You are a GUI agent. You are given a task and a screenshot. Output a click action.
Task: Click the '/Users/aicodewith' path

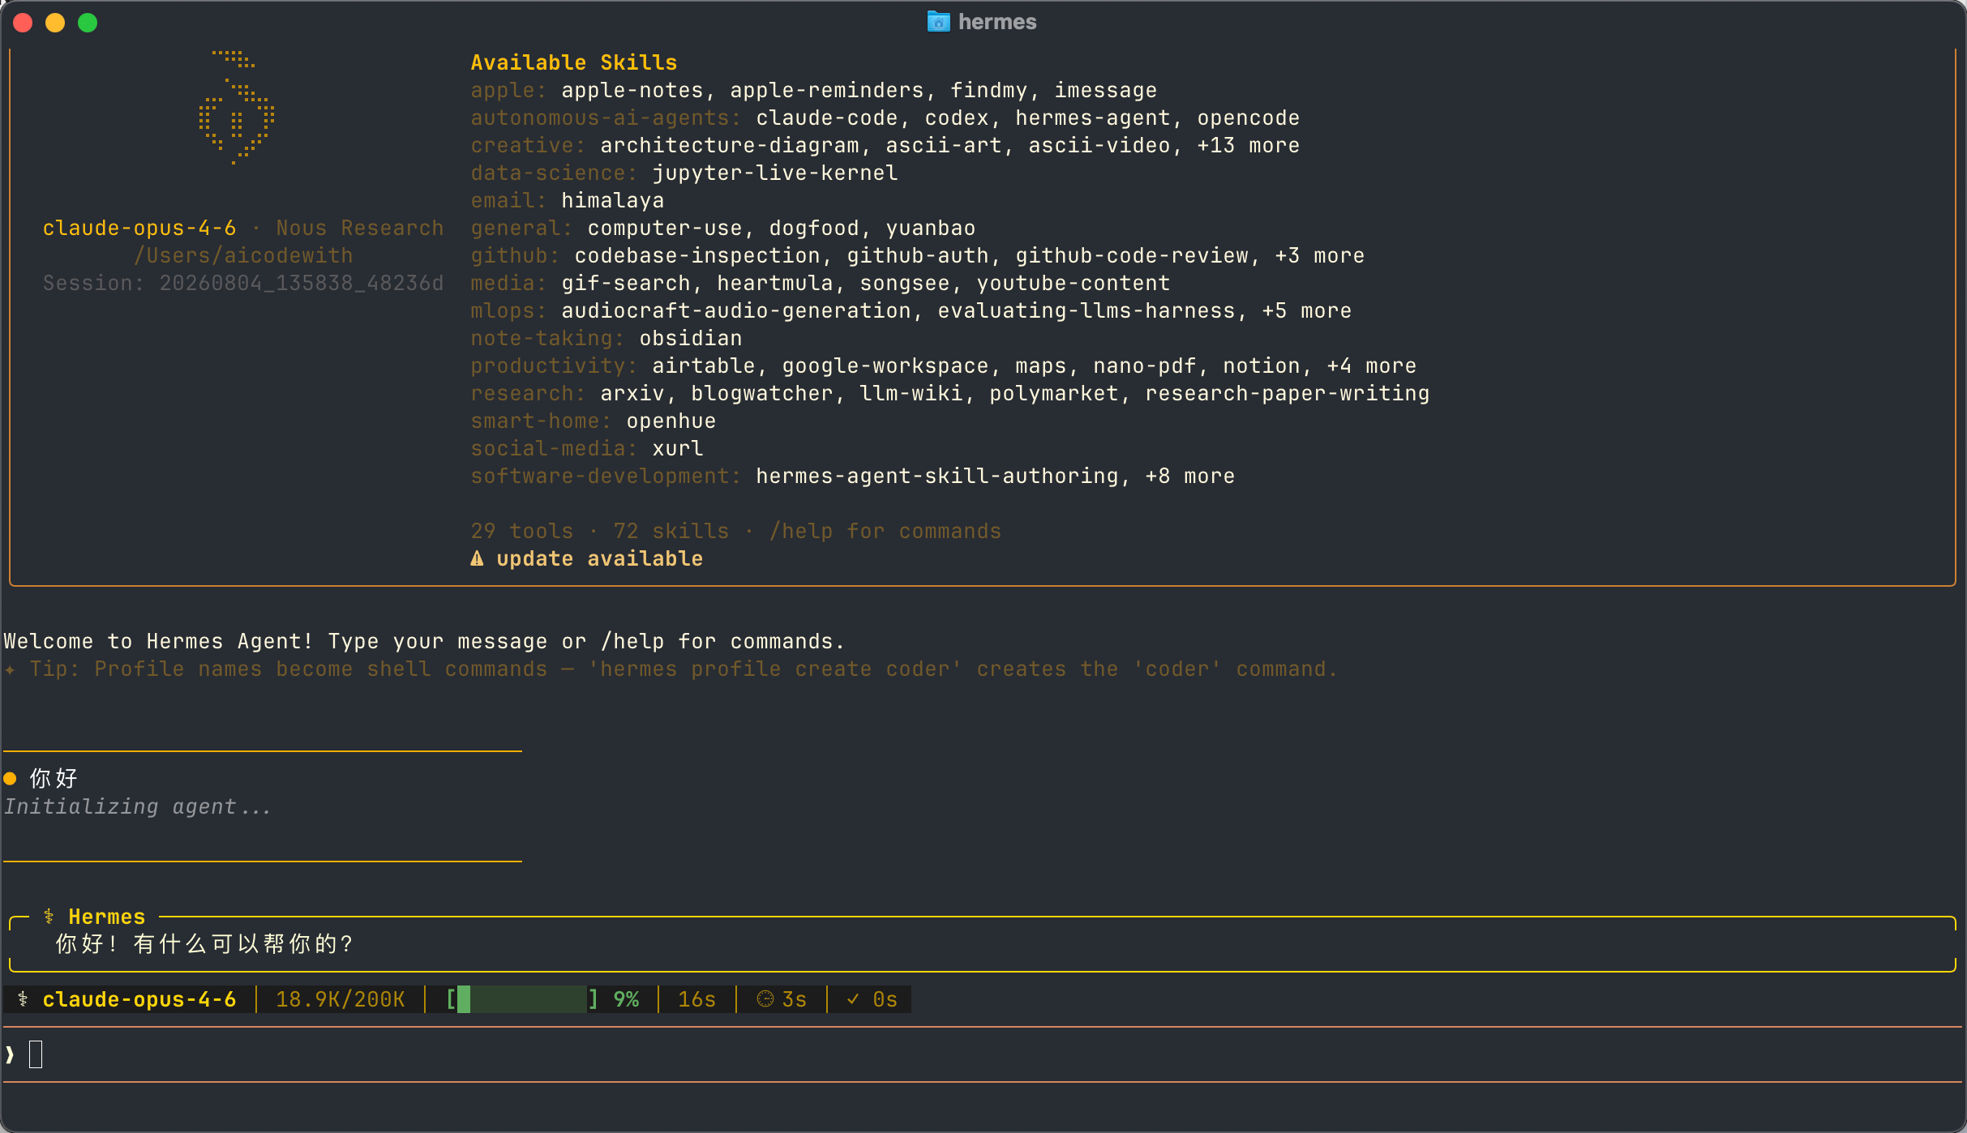(242, 255)
